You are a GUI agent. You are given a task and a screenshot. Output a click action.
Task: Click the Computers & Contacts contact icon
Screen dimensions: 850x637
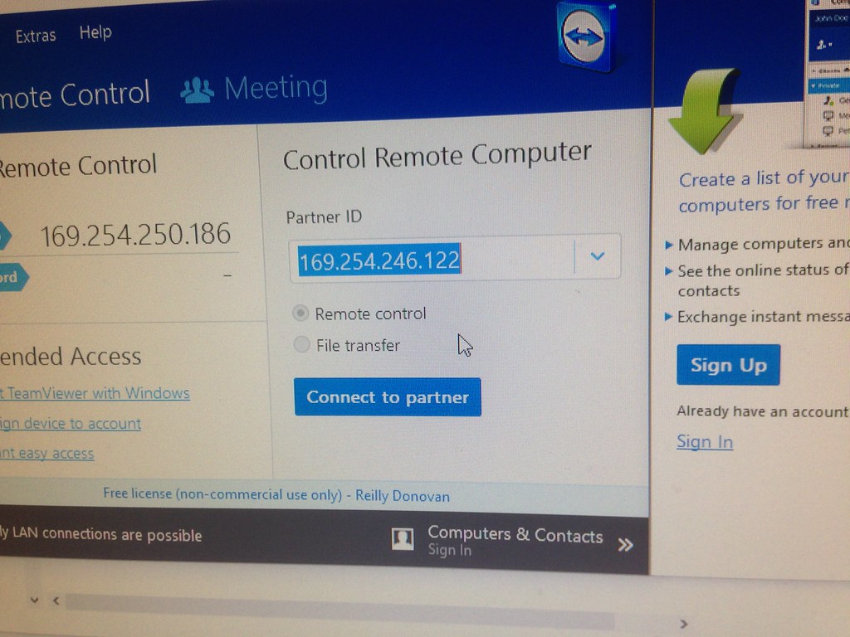point(403,539)
